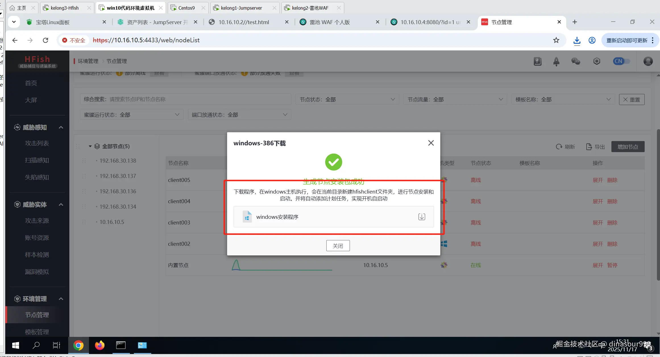Image resolution: width=660 pixels, height=357 pixels.
Task: Bookmark page with star icon
Action: 556,40
